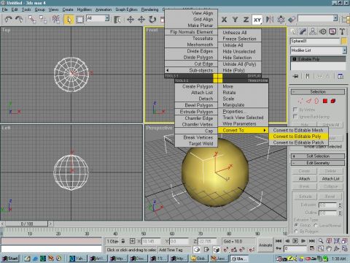The height and width of the screenshot is (263, 350).
Task: Open the Display command panel tab
Action: coord(332,31)
